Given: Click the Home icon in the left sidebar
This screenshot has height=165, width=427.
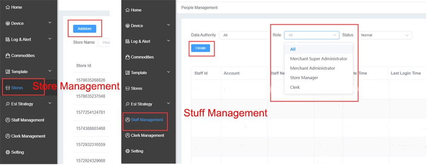Looking at the screenshot, I should point(8,7).
